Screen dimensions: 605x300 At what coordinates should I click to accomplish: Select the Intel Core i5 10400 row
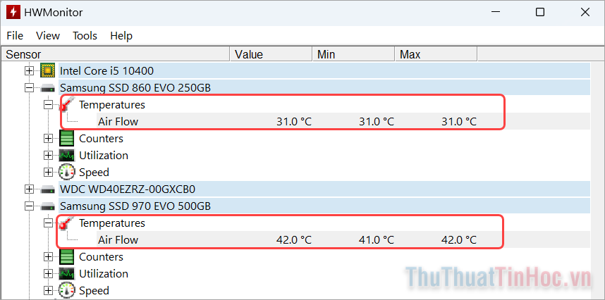pyautogui.click(x=324, y=71)
